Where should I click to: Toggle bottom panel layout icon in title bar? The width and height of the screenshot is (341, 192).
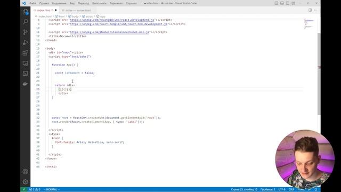point(282,3)
